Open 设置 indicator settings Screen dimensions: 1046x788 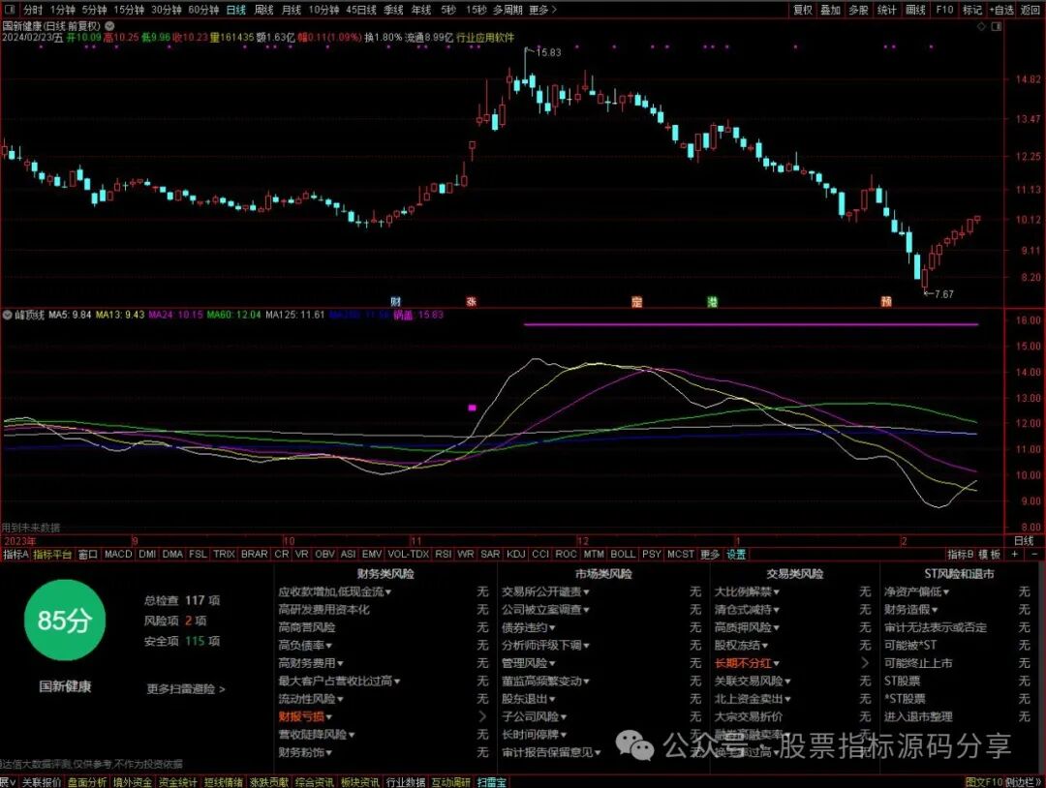pyautogui.click(x=736, y=554)
